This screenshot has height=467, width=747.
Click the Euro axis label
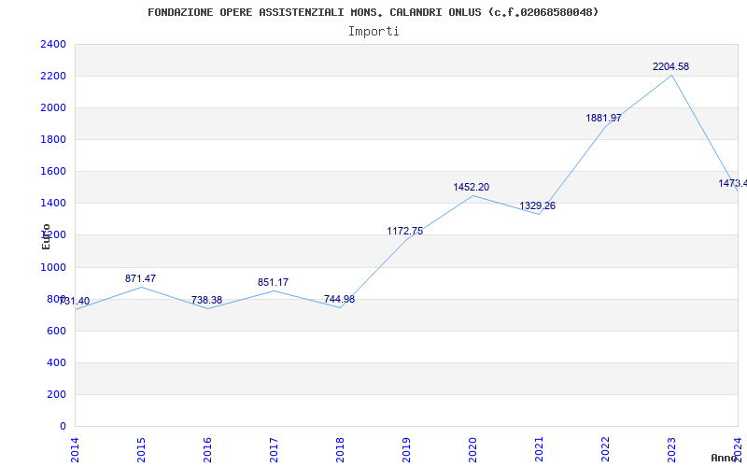pos(46,236)
